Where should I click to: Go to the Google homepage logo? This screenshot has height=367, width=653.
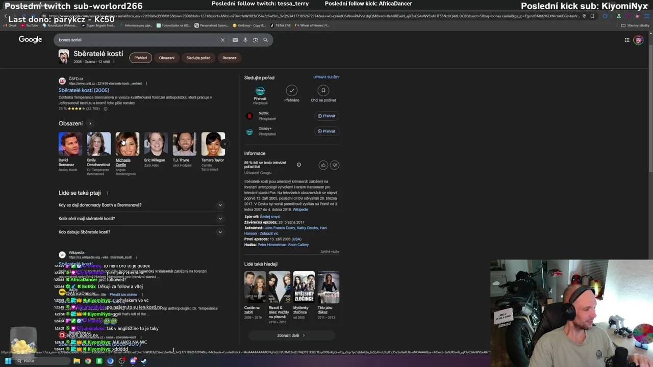coord(31,39)
